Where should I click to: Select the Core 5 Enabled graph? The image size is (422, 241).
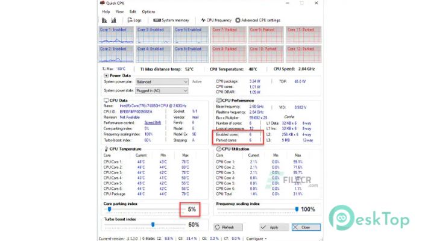pos(191,35)
